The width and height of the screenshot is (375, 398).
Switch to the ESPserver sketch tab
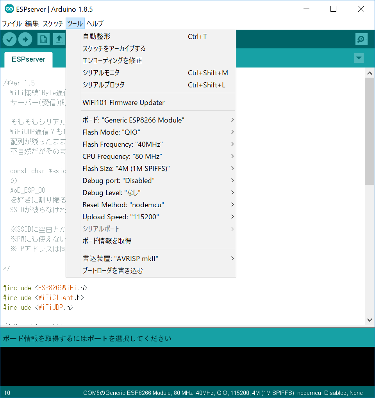(29, 59)
